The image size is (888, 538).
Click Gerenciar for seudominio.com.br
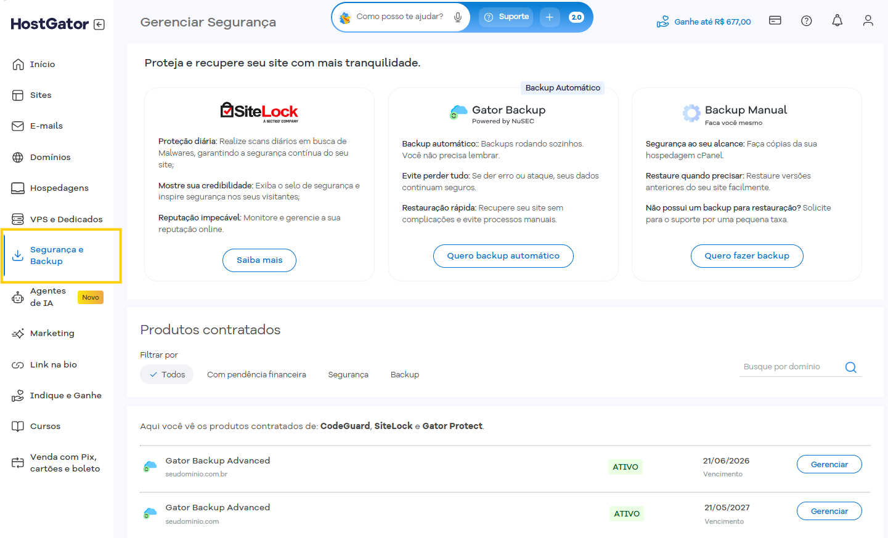pyautogui.click(x=829, y=464)
